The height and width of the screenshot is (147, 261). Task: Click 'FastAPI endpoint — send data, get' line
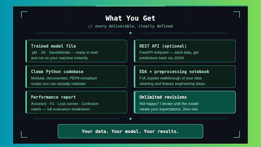click(x=169, y=53)
